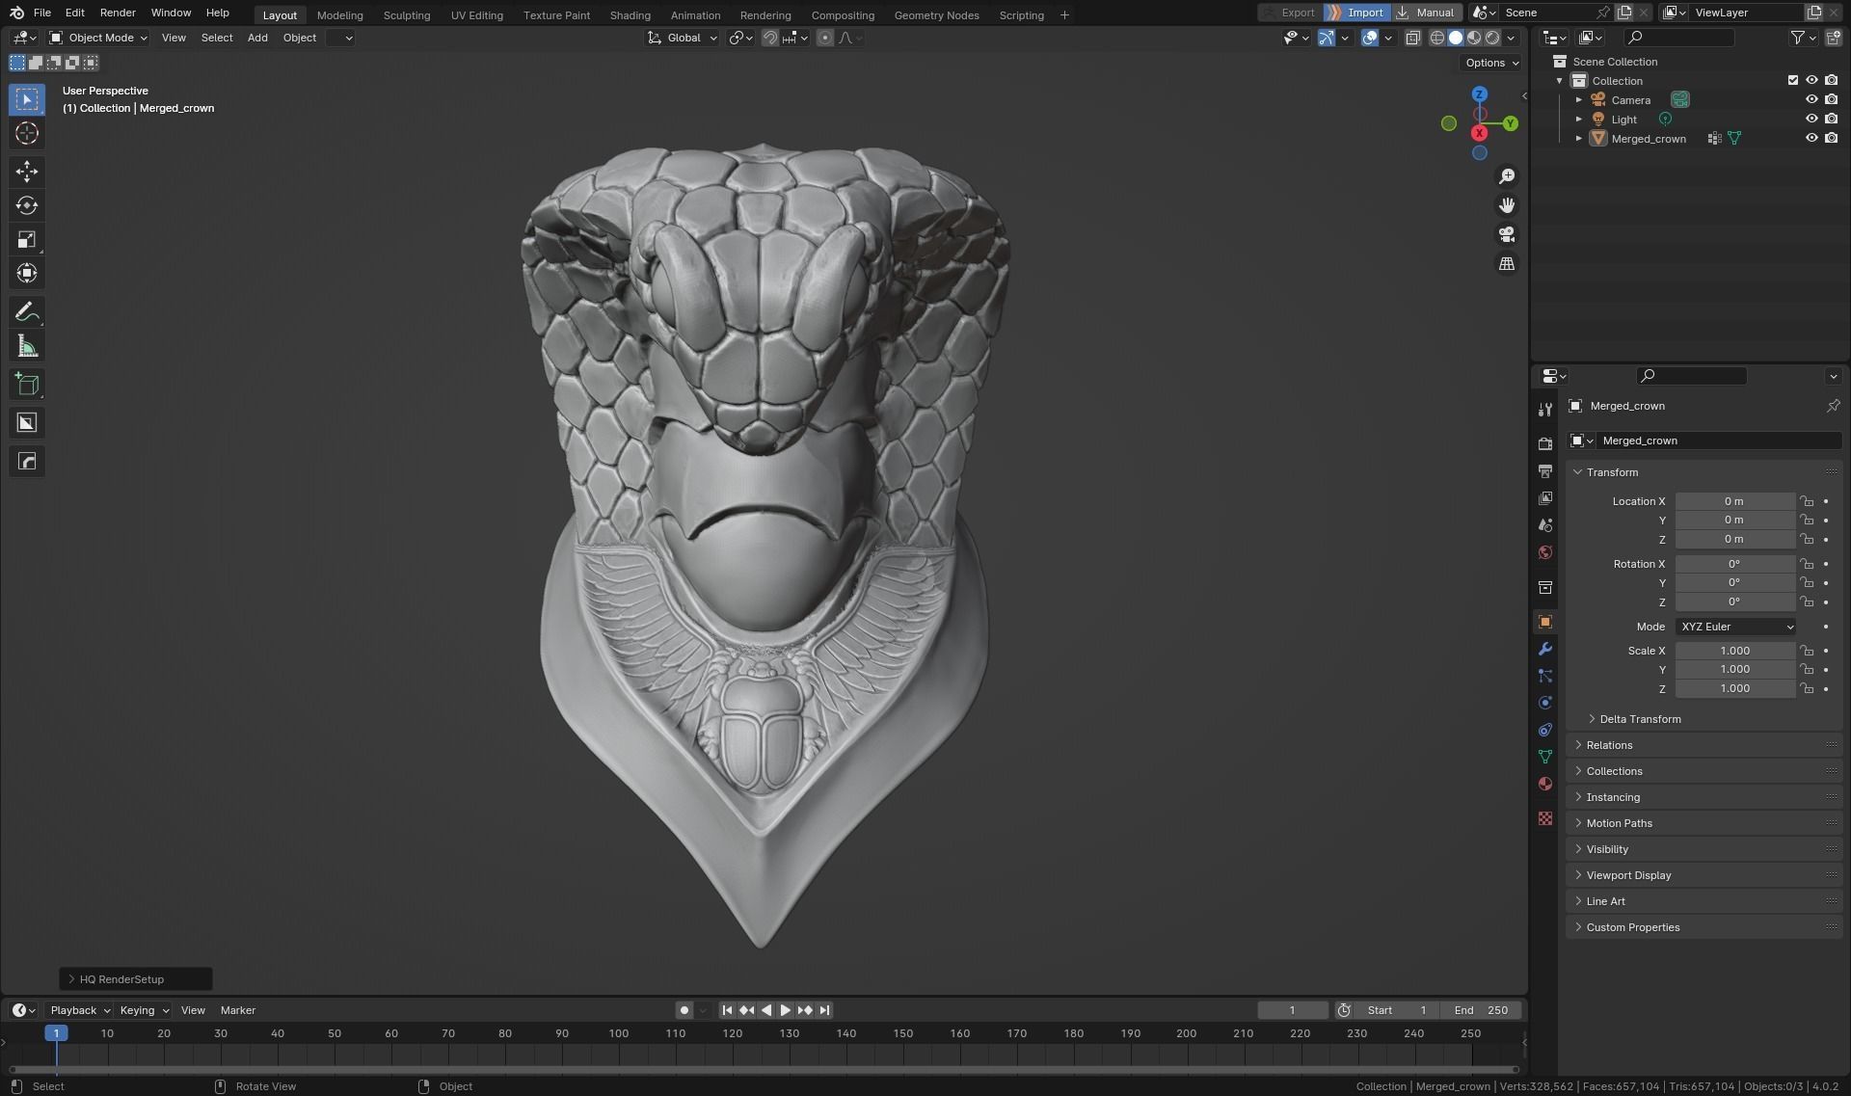The image size is (1851, 1096).
Task: Switch to rendered viewport shading
Action: tap(1492, 38)
